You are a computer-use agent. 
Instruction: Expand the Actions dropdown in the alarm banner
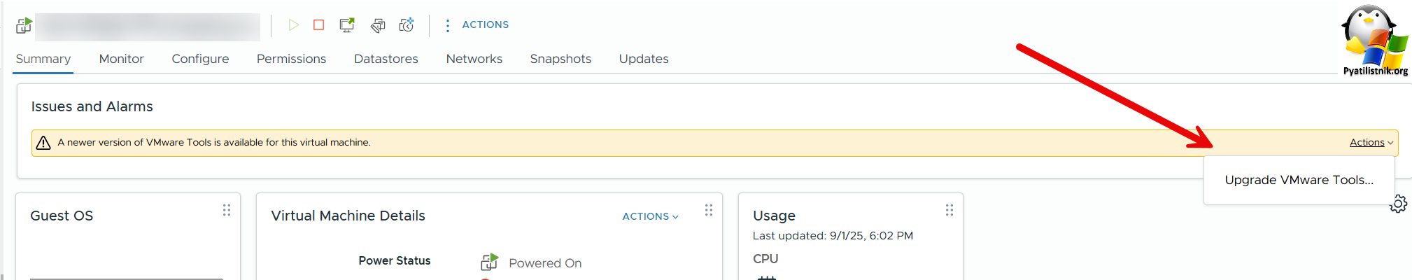click(1371, 143)
